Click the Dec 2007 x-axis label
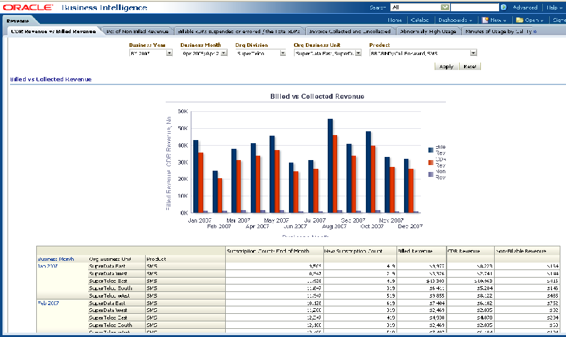This screenshot has height=337, width=566. coord(410,226)
